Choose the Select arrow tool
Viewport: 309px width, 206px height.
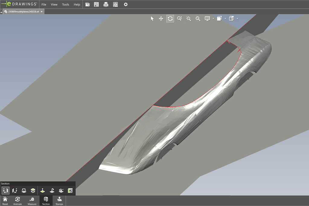click(152, 19)
